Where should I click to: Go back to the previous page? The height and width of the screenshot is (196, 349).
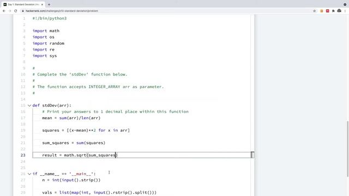[4, 11]
